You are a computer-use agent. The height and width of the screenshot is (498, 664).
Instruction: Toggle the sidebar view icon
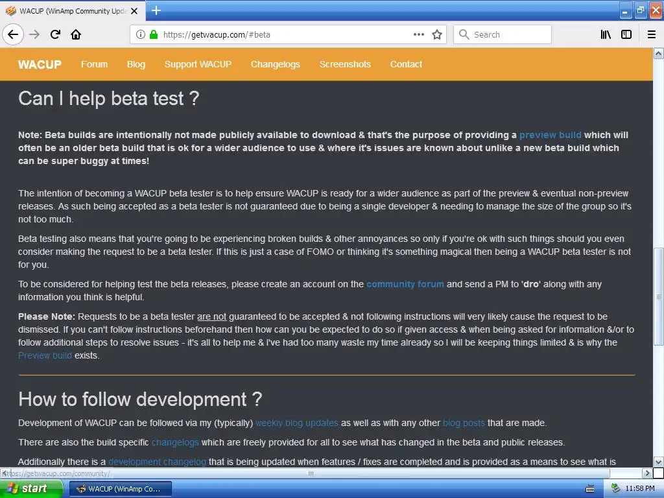(x=626, y=34)
